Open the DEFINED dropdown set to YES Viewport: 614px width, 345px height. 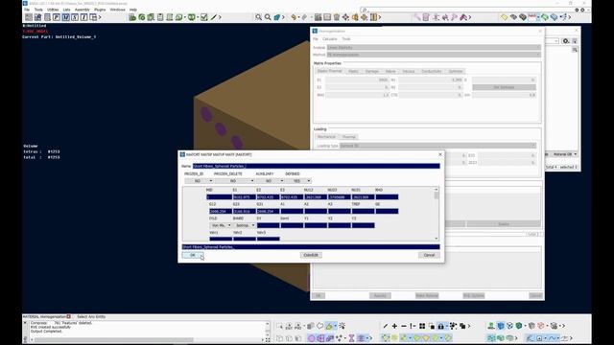(298, 181)
